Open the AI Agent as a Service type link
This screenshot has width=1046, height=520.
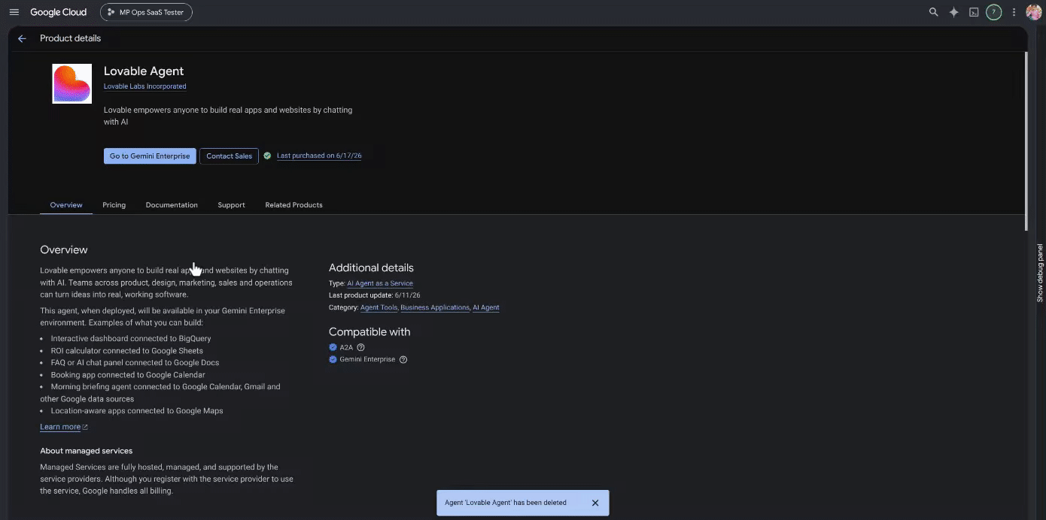coord(380,283)
